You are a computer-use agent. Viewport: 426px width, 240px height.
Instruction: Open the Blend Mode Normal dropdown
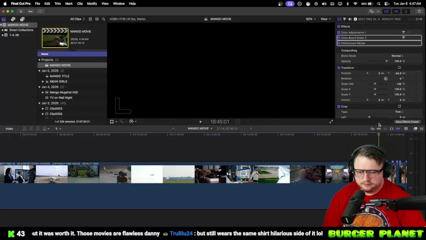click(397, 56)
